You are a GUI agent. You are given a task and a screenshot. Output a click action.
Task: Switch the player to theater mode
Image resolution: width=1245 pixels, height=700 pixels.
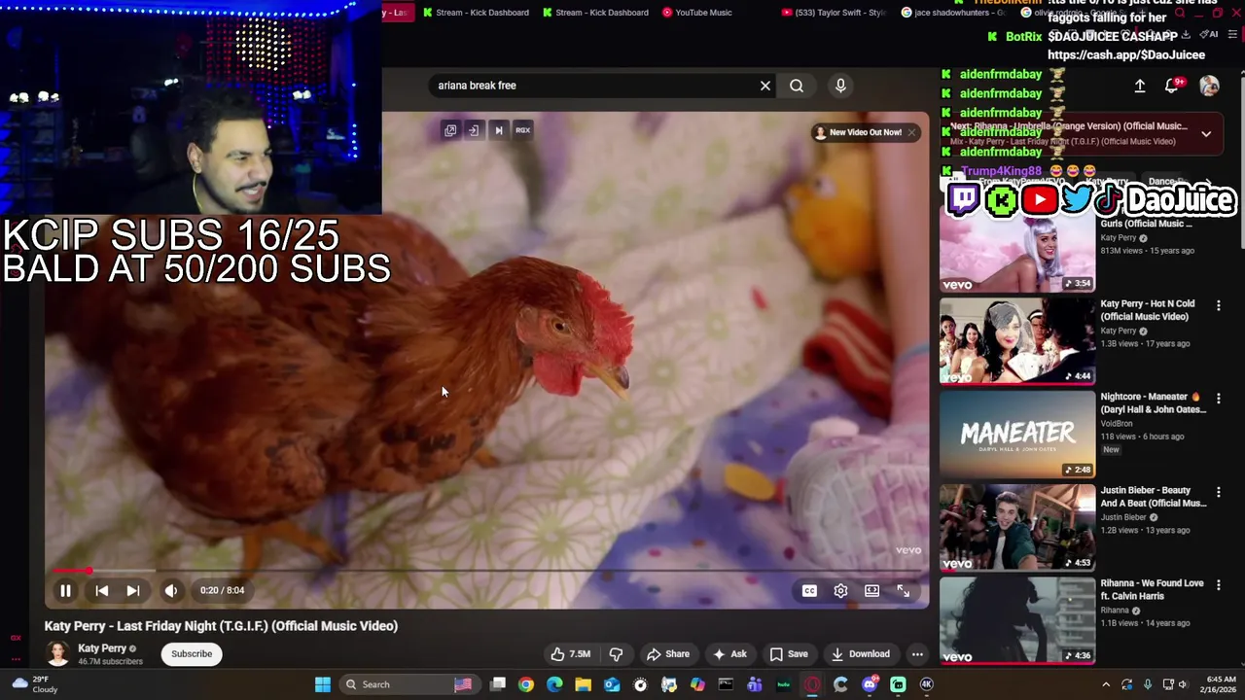(x=872, y=590)
